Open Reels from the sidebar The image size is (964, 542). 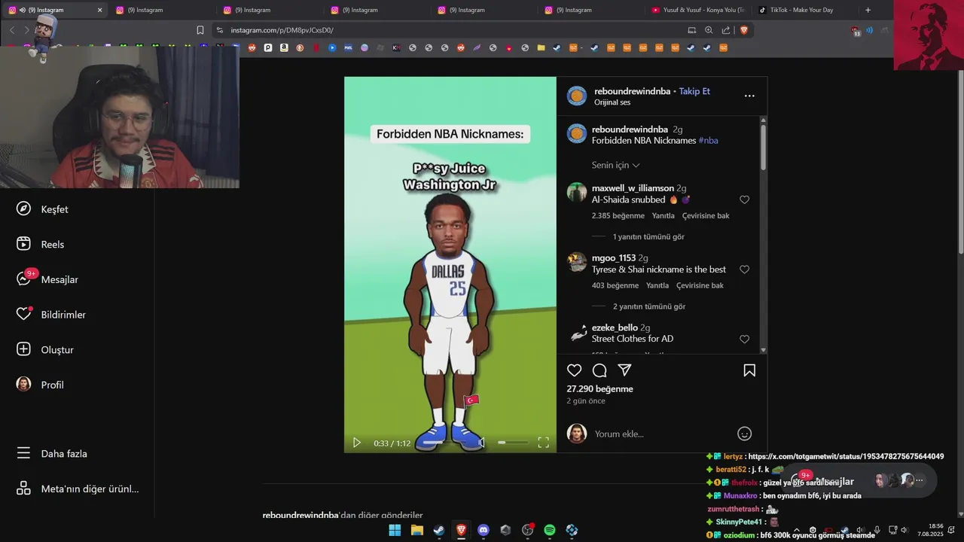click(x=41, y=244)
